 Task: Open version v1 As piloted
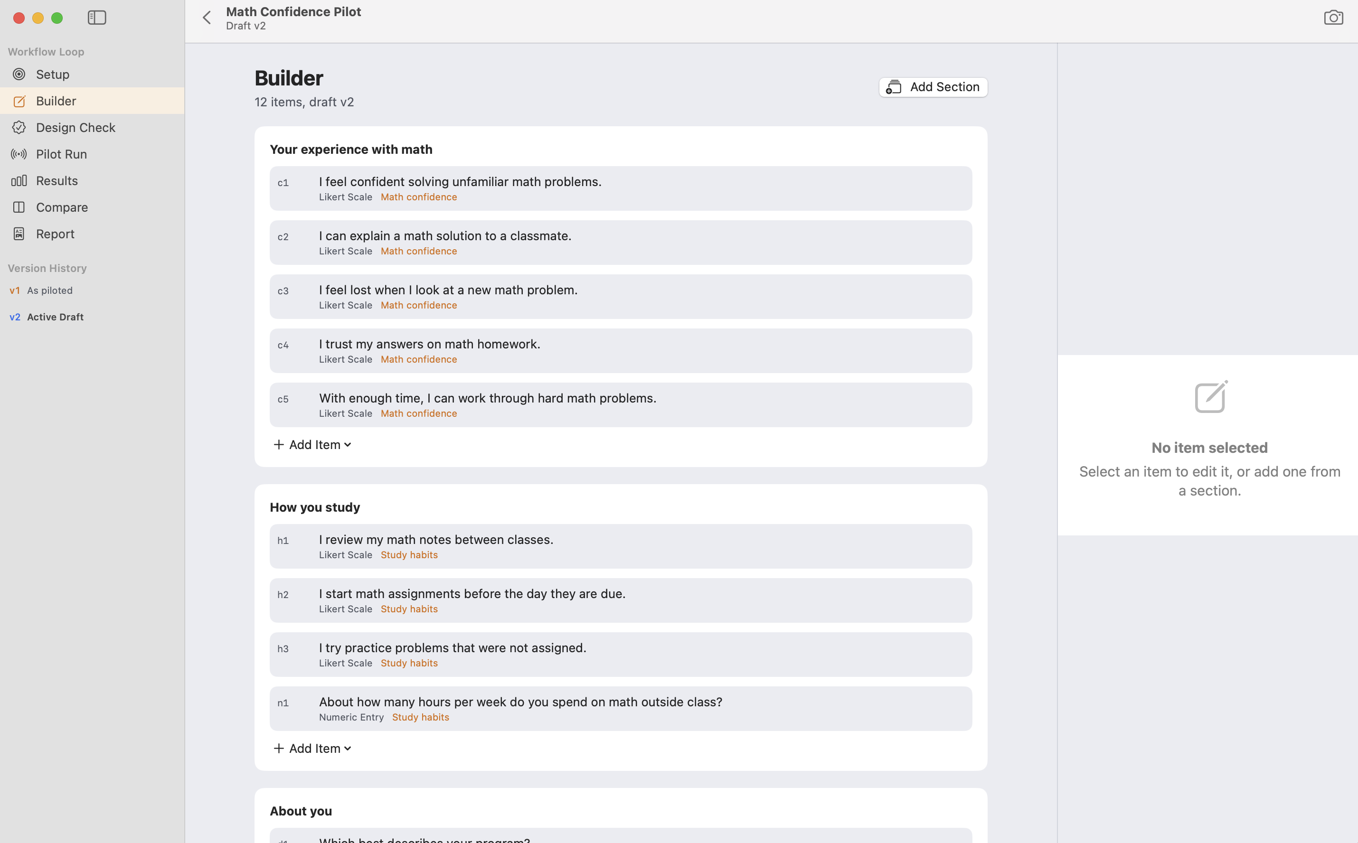pyautogui.click(x=41, y=290)
